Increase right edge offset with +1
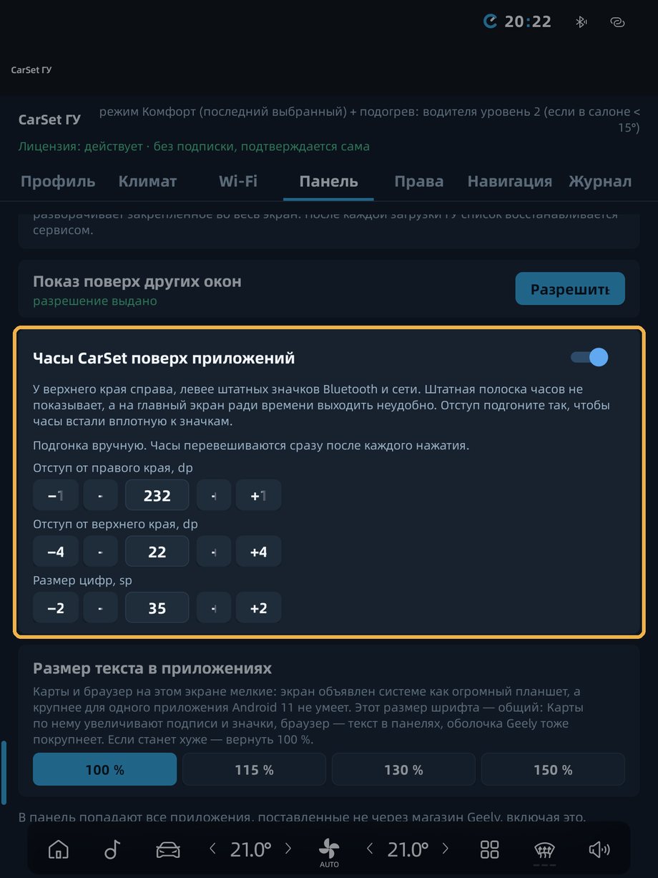The image size is (658, 878). 259,495
